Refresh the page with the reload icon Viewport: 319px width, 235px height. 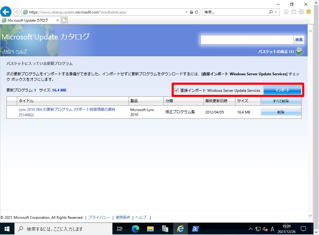(196, 12)
